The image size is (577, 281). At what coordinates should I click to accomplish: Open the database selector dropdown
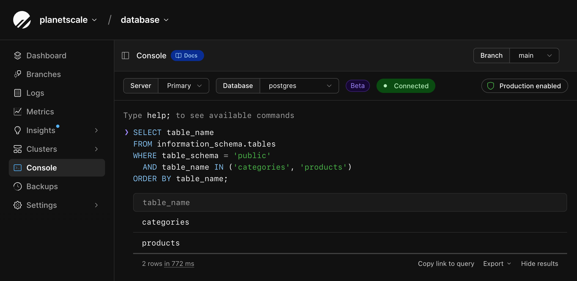point(145,20)
